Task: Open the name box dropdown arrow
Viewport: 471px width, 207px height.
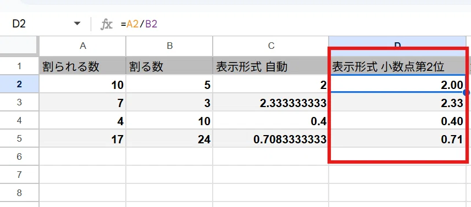Action: click(x=77, y=24)
